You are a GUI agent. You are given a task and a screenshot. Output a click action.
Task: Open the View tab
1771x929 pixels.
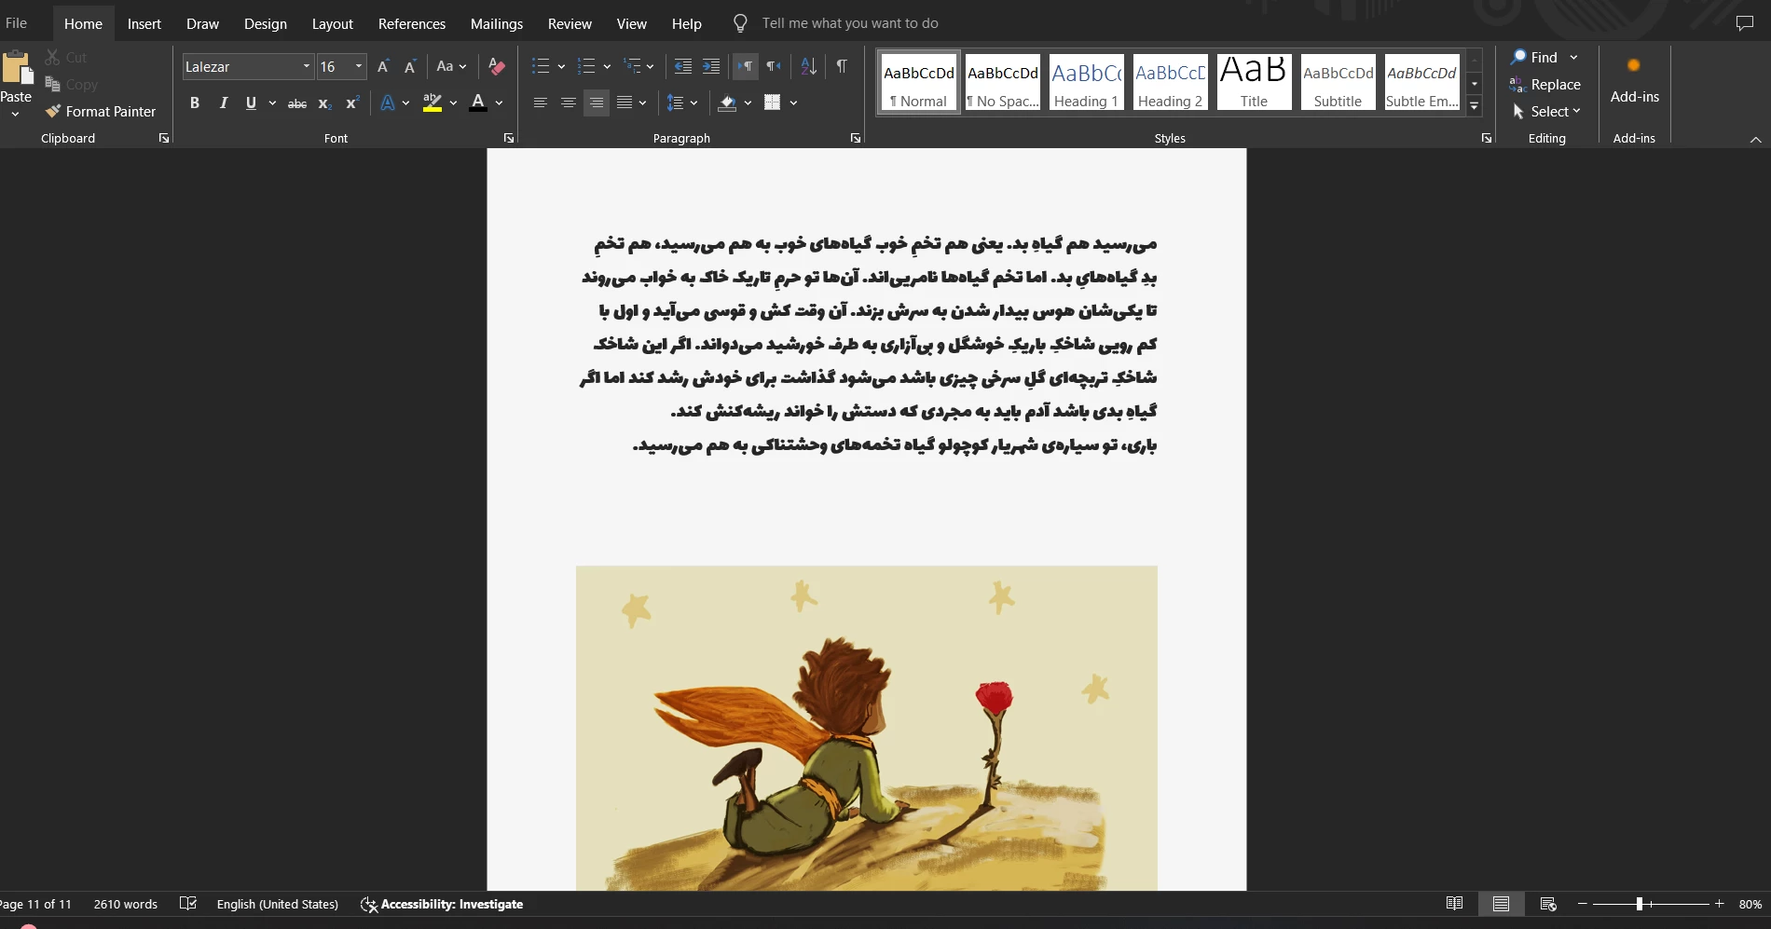coord(631,23)
